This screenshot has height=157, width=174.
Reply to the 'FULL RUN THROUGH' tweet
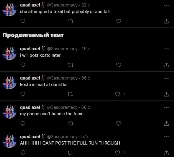click(23, 153)
